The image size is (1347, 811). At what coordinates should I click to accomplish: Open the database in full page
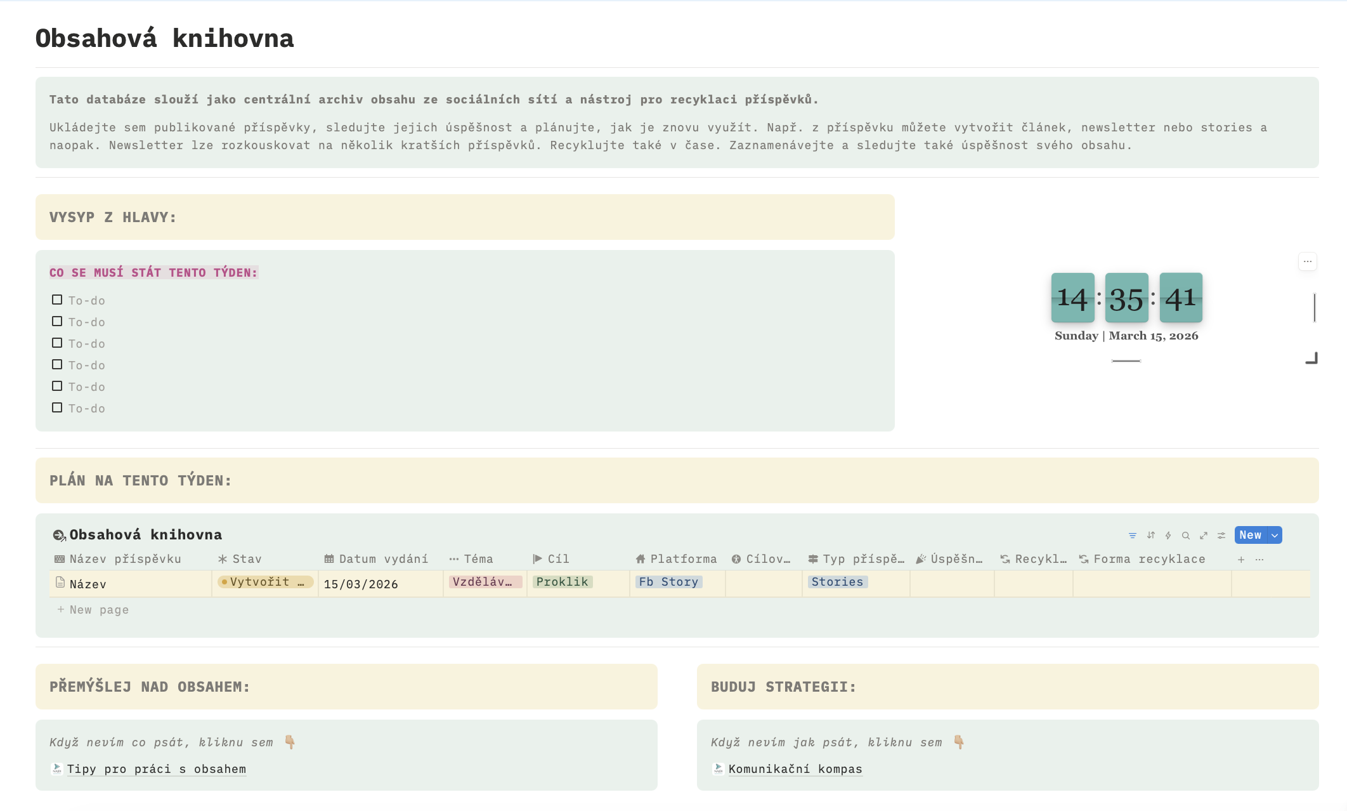click(x=1204, y=536)
